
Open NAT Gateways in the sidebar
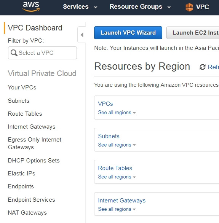click(27, 213)
